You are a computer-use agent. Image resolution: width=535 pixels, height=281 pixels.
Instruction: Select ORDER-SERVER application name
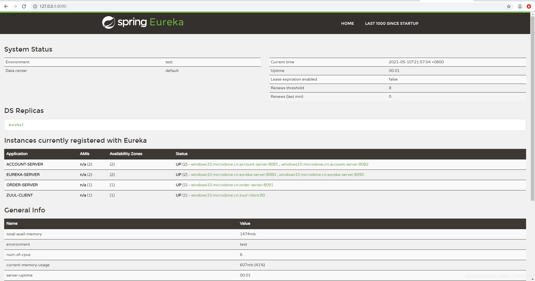[x=22, y=185]
